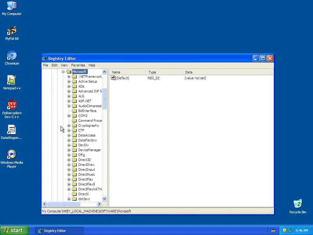Expand the ASP.NET key

69,101
